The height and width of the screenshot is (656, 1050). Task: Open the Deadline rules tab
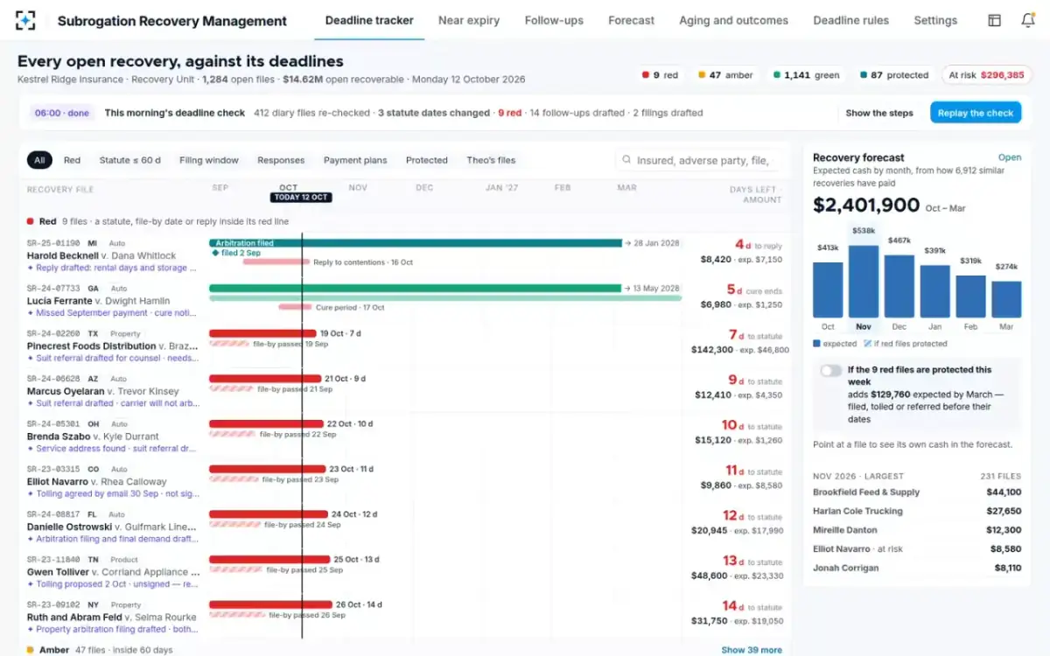(x=850, y=20)
